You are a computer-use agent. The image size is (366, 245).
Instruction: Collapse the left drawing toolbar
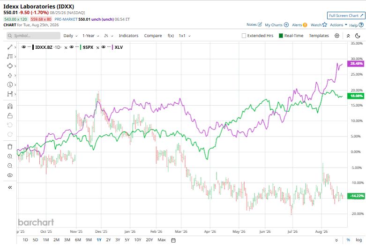pos(10,187)
